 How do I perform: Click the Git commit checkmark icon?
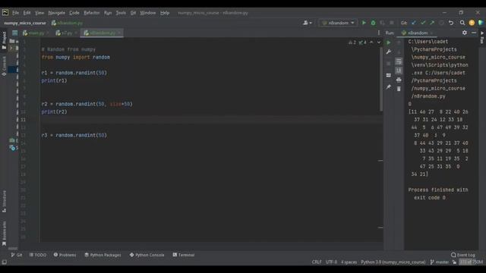coord(423,23)
